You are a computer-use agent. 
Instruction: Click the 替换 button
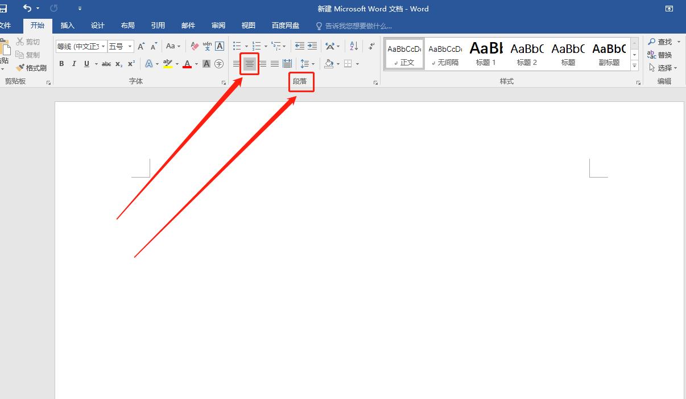pyautogui.click(x=660, y=55)
